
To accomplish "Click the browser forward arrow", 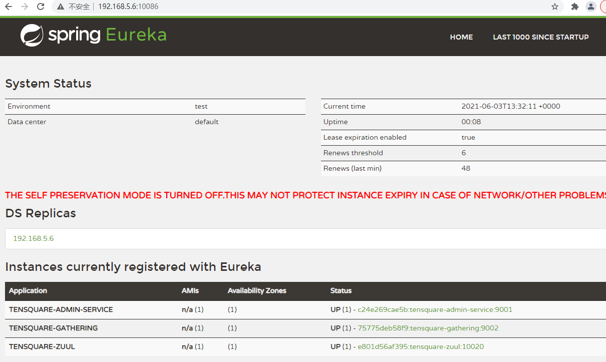I will pyautogui.click(x=25, y=7).
